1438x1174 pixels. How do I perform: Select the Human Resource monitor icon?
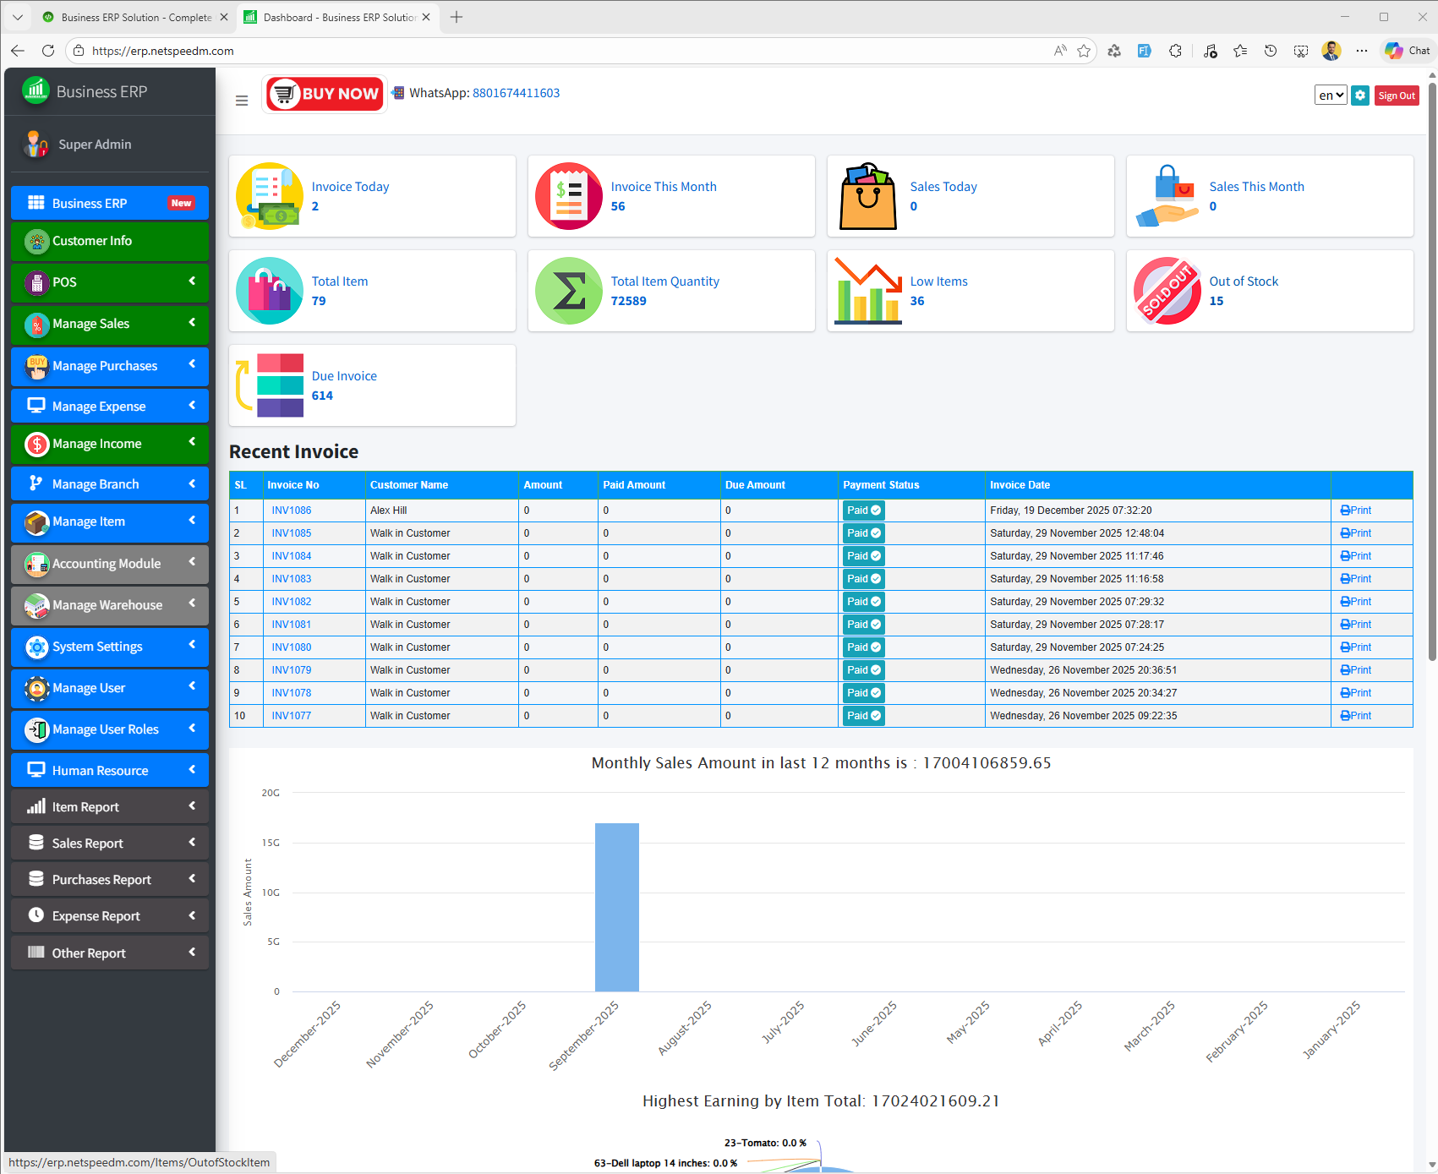(36, 770)
